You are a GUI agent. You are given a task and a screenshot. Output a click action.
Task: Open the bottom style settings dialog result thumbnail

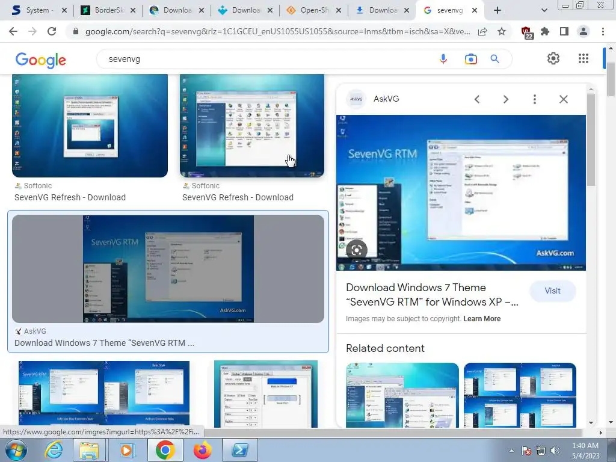pyautogui.click(x=265, y=394)
